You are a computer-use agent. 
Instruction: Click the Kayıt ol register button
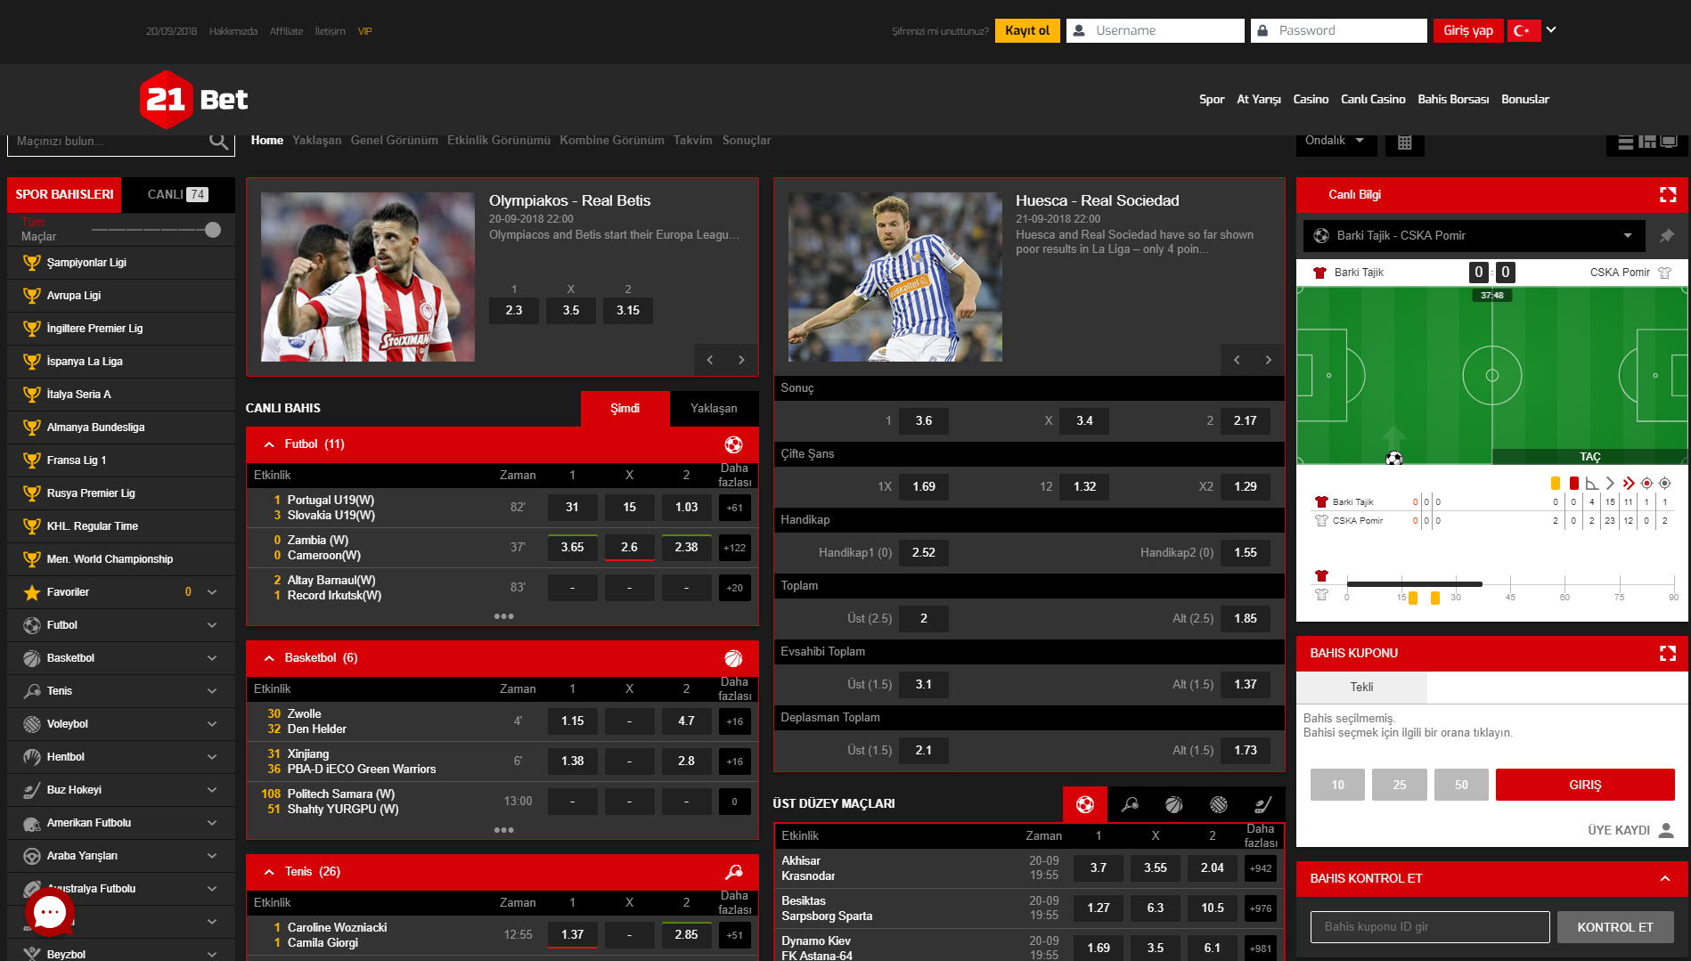point(1026,31)
